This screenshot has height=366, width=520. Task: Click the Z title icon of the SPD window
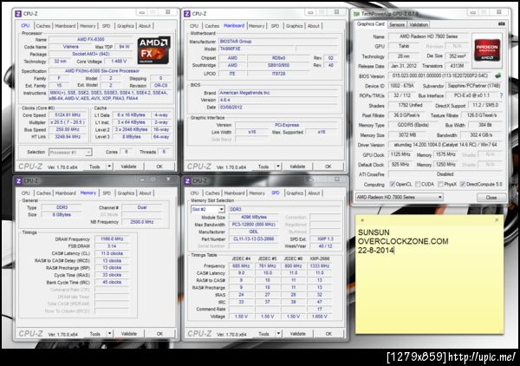(187, 181)
